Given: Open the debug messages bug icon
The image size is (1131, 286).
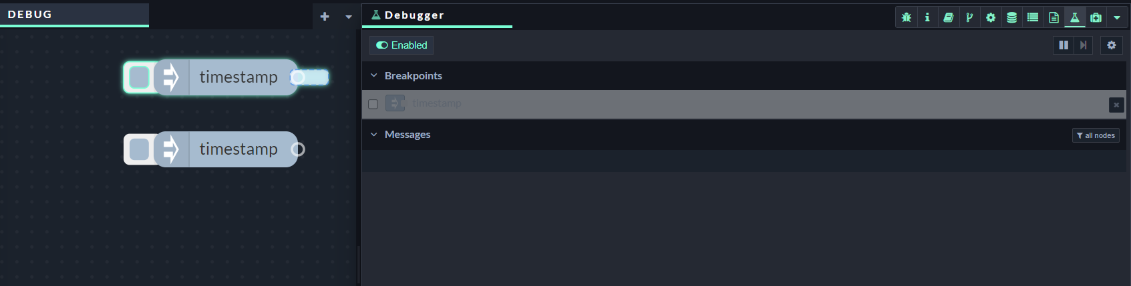Looking at the screenshot, I should 906,17.
